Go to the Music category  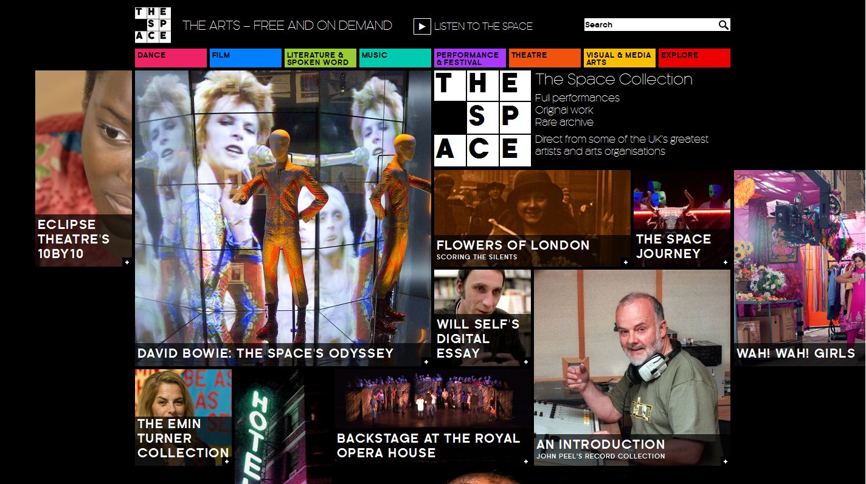point(395,58)
